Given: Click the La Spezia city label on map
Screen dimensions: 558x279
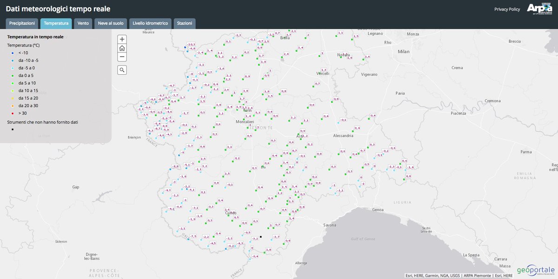Looking at the screenshot, I should coord(471,255).
